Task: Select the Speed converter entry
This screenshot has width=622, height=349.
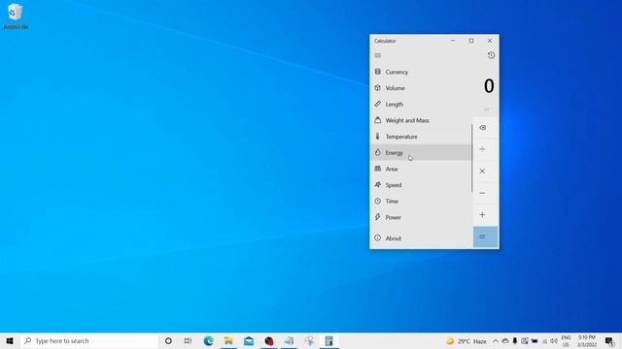Action: pos(421,185)
